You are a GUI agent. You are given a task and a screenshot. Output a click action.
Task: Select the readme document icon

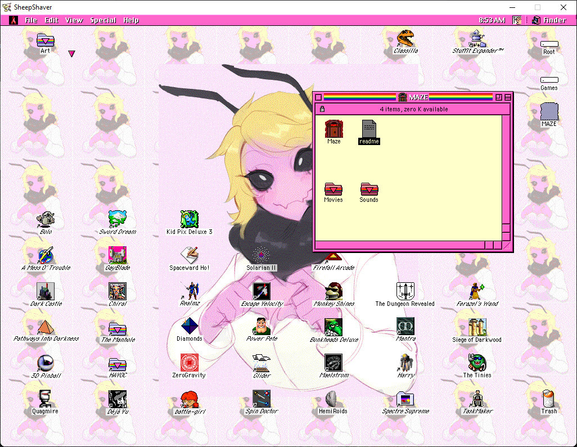click(x=369, y=129)
